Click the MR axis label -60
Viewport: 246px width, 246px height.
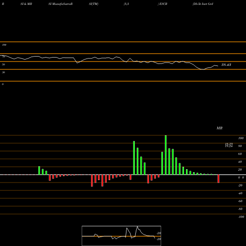240,201
